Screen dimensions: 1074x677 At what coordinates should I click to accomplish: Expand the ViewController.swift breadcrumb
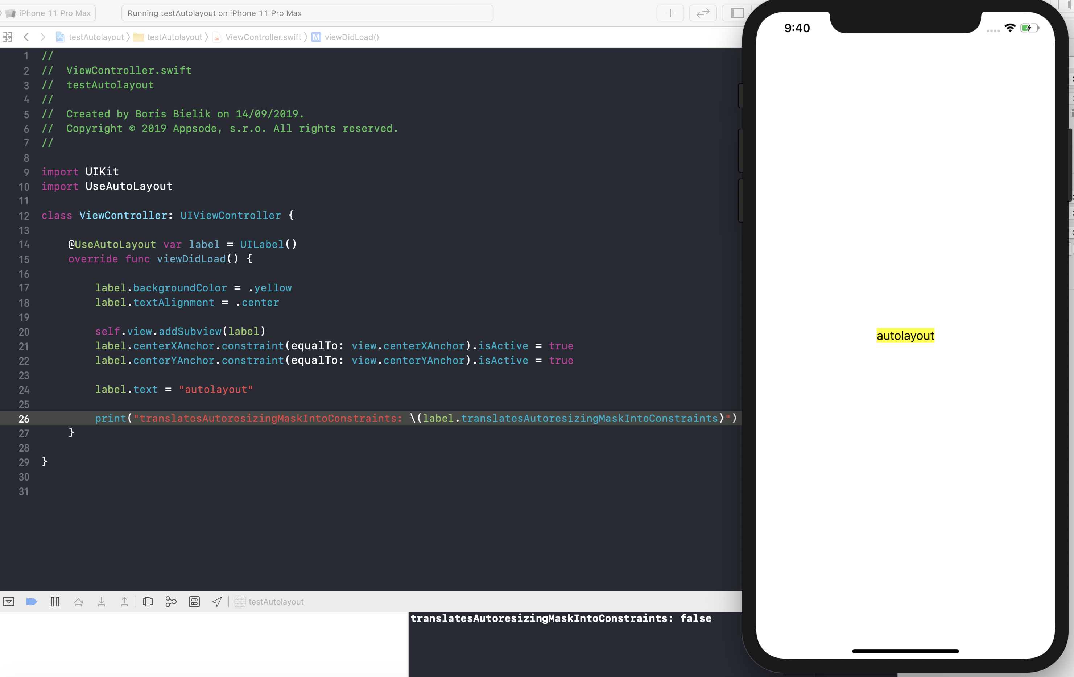point(263,37)
